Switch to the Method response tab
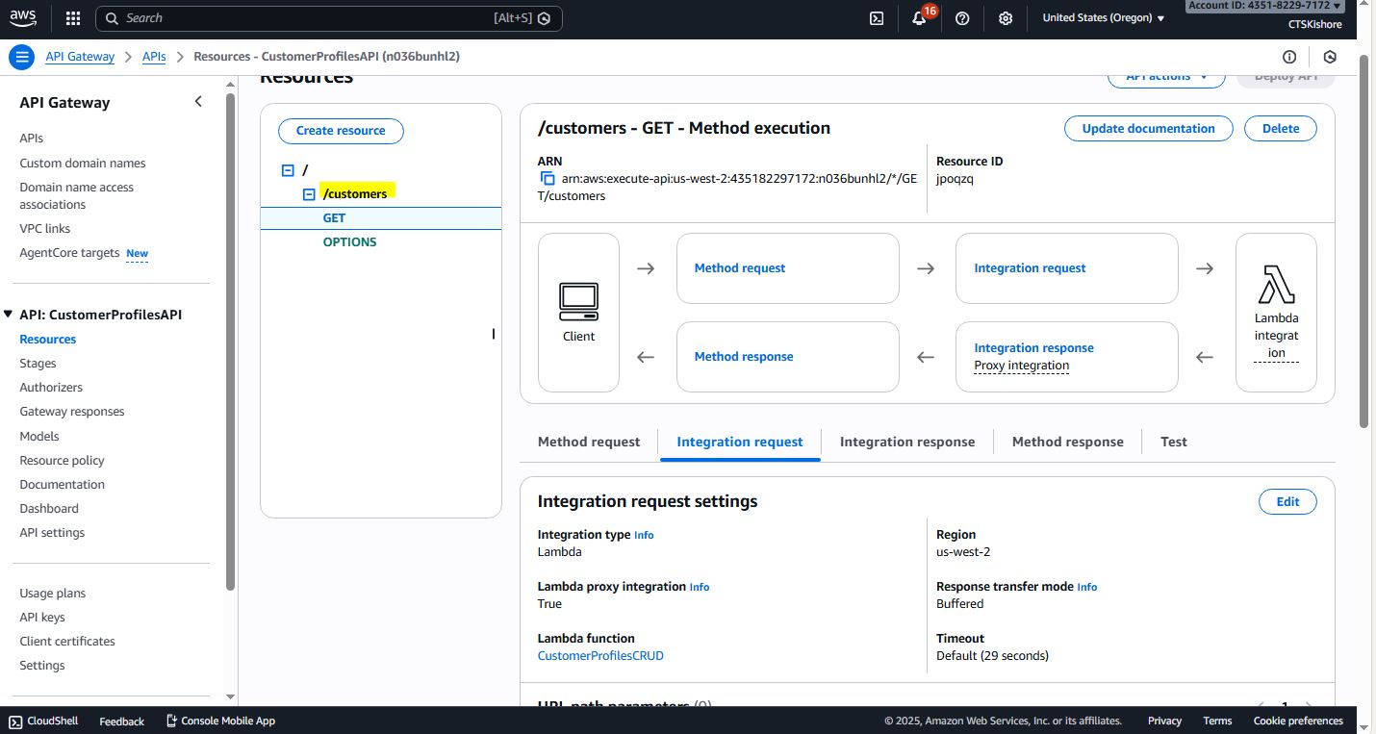Image resolution: width=1376 pixels, height=734 pixels. (x=1067, y=442)
